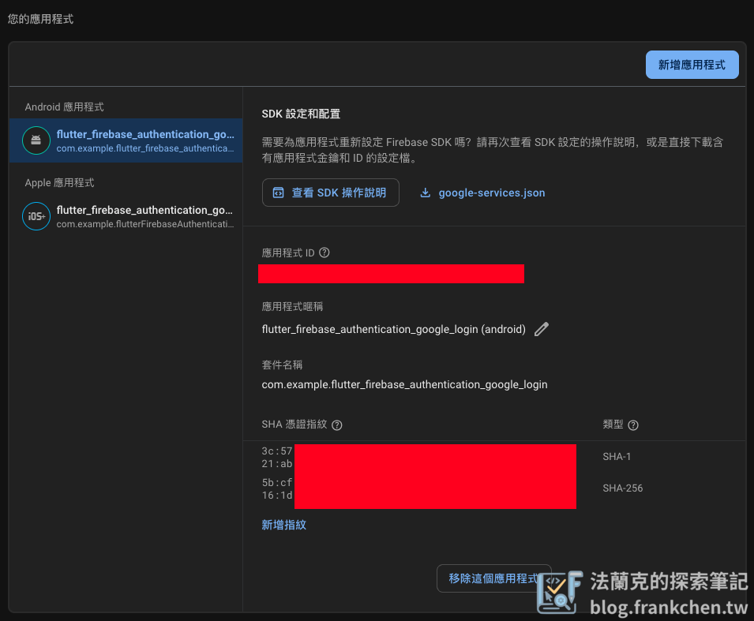Screen dimensions: 754x621
Task: Click the 您的應用程式 heading
Action: click(40, 19)
